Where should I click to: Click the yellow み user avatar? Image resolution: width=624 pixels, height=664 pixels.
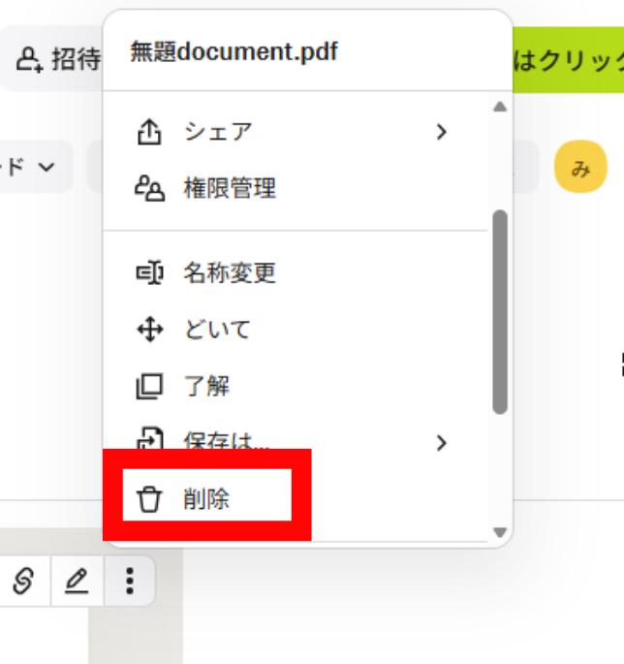580,167
